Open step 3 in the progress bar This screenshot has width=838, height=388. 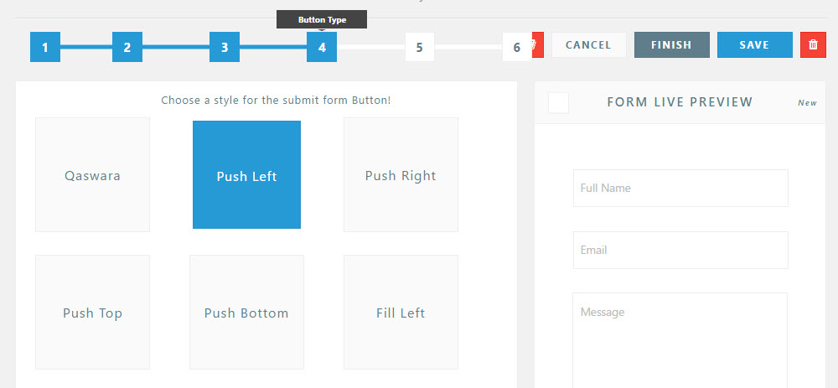point(225,47)
